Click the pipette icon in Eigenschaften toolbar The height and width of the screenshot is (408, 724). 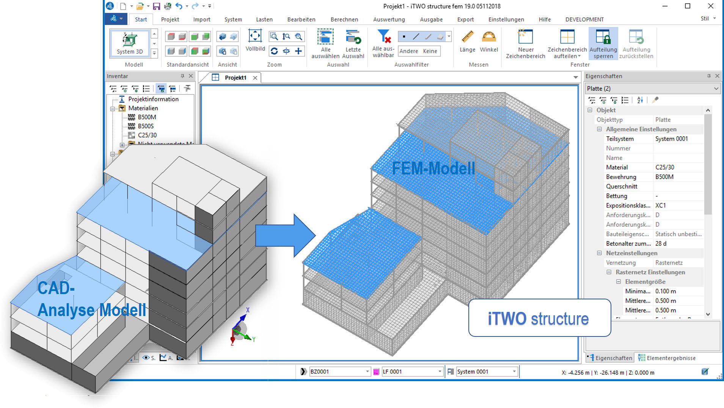pos(655,100)
